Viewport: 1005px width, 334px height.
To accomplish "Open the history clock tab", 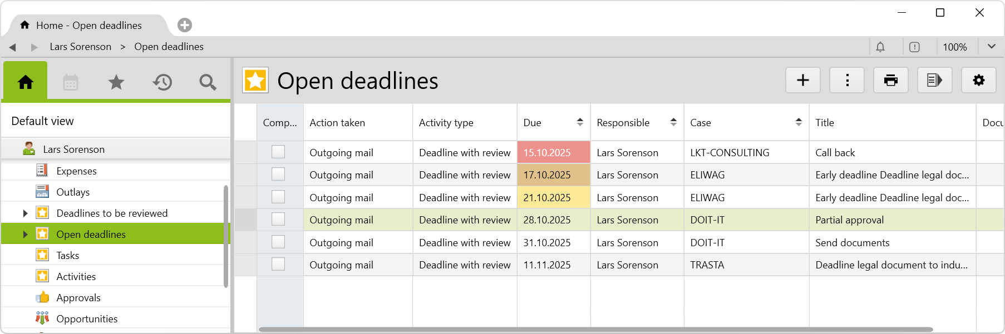I will [x=162, y=82].
